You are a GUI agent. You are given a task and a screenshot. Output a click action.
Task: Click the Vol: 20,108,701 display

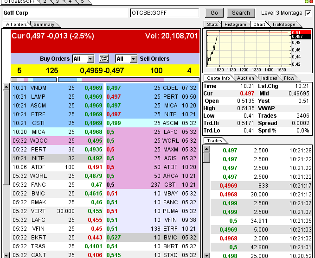[x=172, y=36]
